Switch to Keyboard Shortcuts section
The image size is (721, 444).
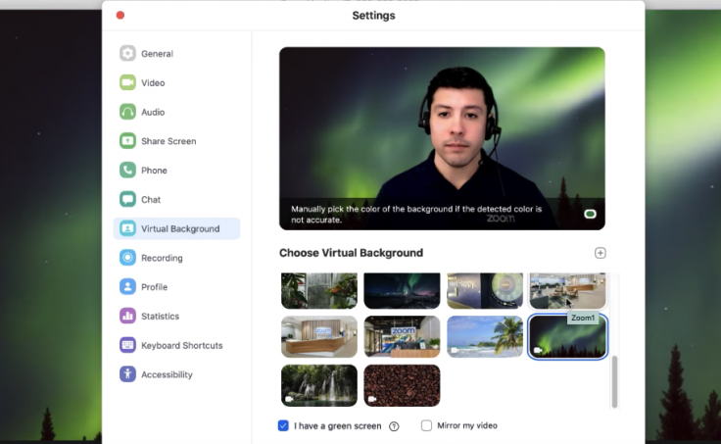click(x=181, y=346)
